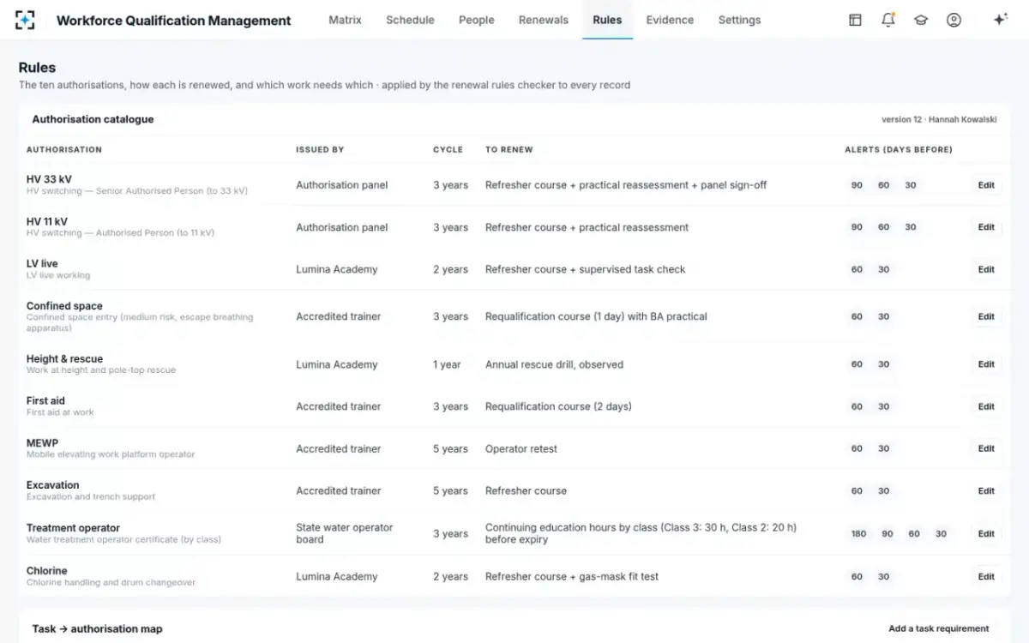Click 'Annual rescue drill, observed' text
This screenshot has height=643, width=1029.
554,364
